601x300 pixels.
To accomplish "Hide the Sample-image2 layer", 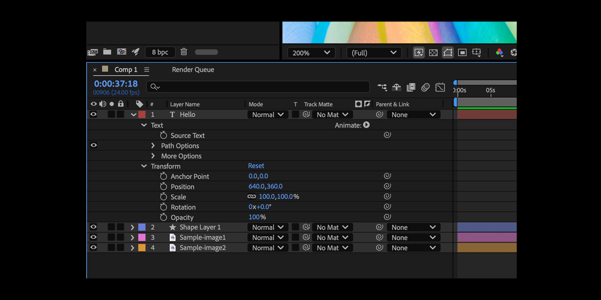I will (93, 247).
